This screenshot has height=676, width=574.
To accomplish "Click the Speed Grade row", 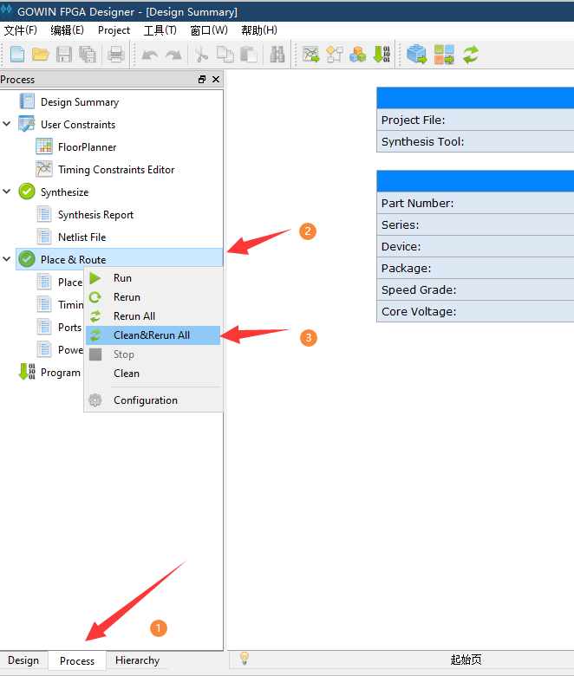I will 475,289.
